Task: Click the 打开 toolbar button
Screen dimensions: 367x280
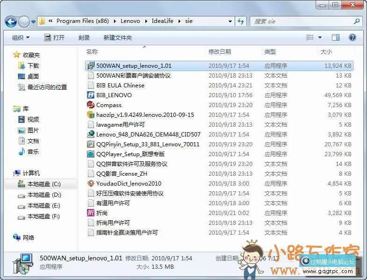Action: 54,37
